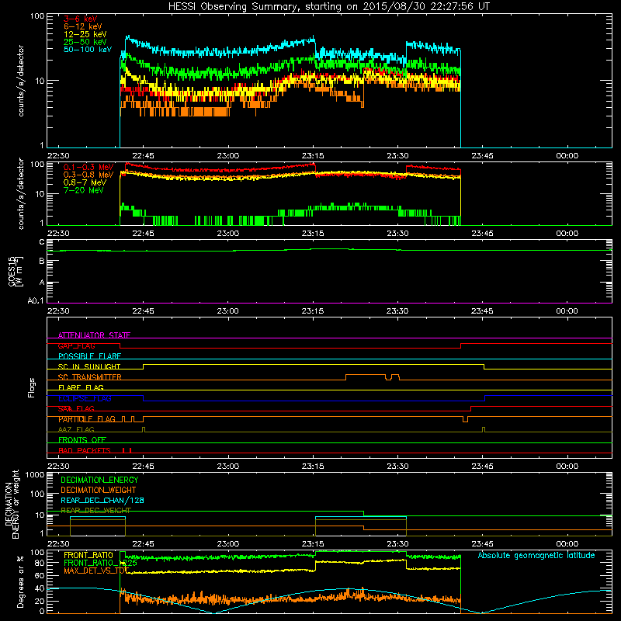Choose the DECIMATION_WEIGHT legend label
The image size is (621, 621).
pyautogui.click(x=99, y=490)
